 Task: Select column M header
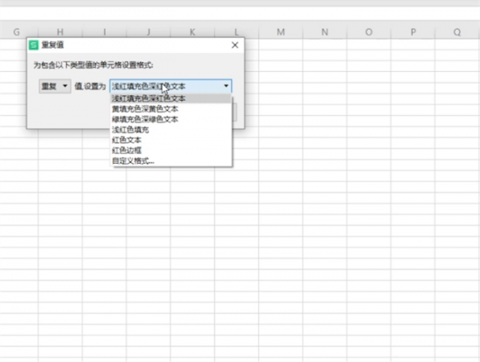pos(281,32)
